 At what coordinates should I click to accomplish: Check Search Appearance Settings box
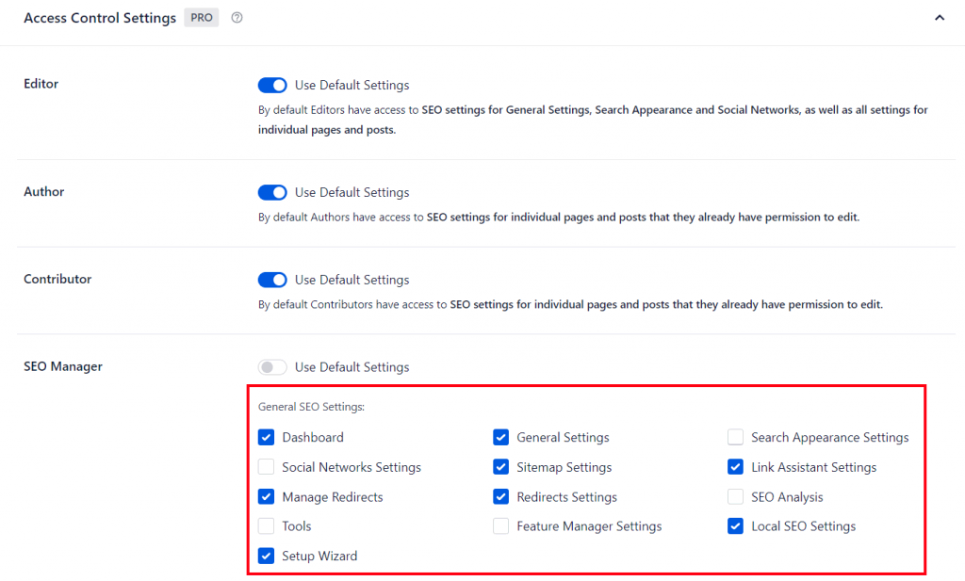point(736,437)
